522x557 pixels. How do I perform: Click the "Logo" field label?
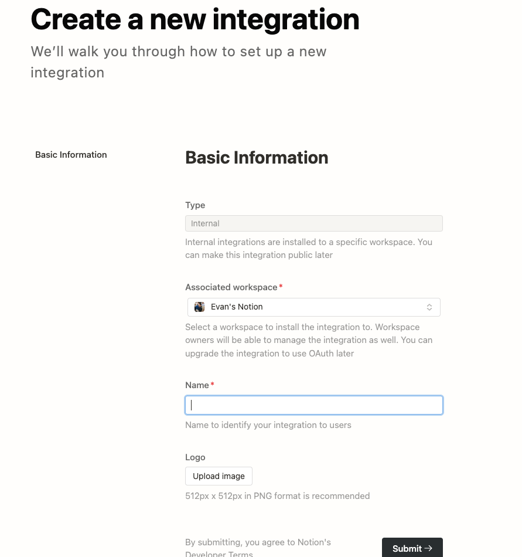tap(195, 457)
